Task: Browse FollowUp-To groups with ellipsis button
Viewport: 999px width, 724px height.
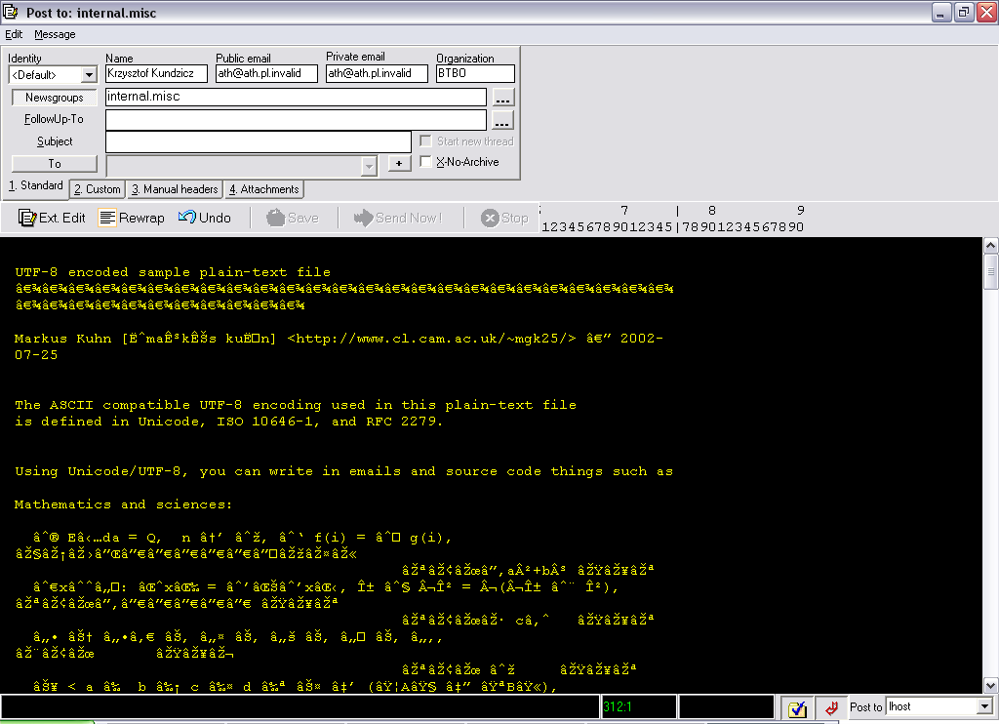Action: tap(502, 120)
